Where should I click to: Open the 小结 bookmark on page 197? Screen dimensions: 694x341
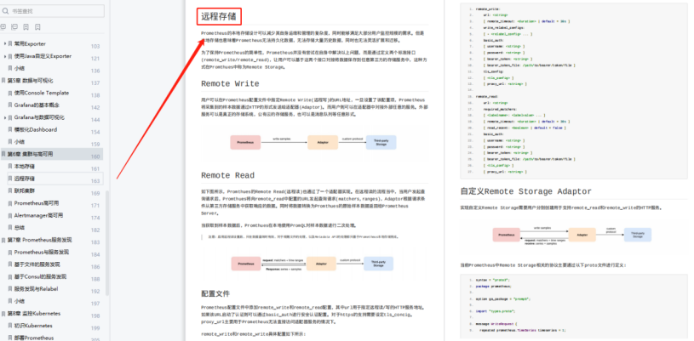point(19,301)
